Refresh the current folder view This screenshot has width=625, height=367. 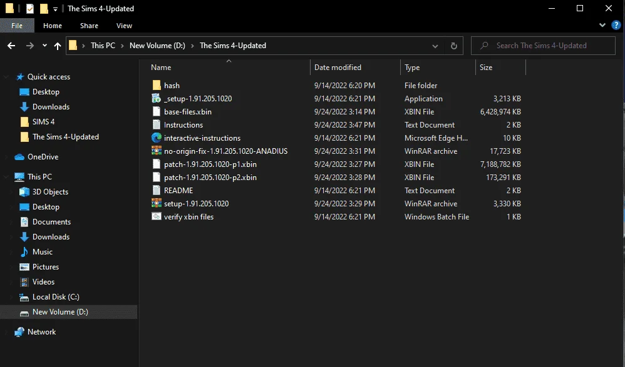pos(453,46)
